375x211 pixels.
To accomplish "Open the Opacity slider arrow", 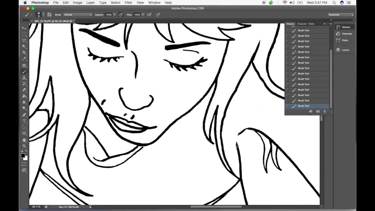I will (114, 15).
